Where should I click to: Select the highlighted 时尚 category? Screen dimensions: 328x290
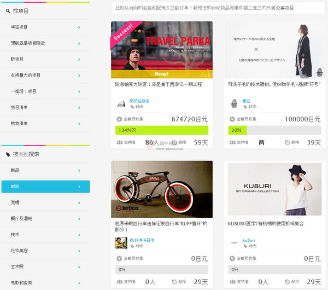45,187
